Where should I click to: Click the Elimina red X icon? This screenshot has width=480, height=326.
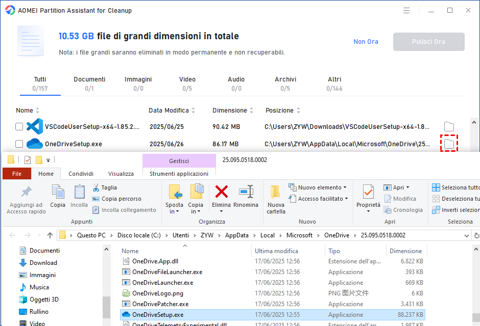tap(221, 192)
